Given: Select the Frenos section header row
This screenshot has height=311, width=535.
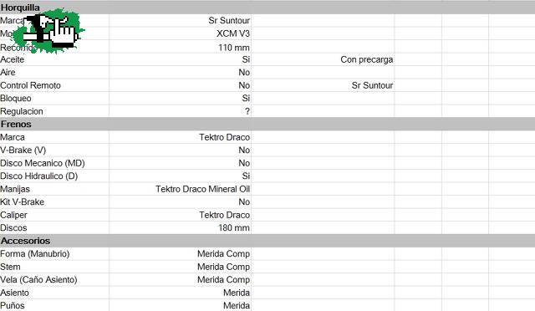Looking at the screenshot, I should tap(267, 124).
